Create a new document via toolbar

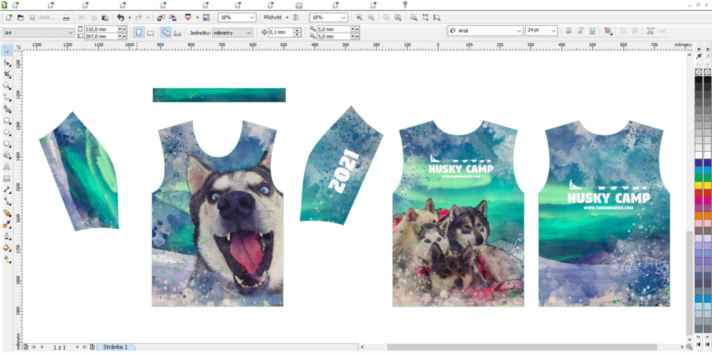[x=8, y=17]
